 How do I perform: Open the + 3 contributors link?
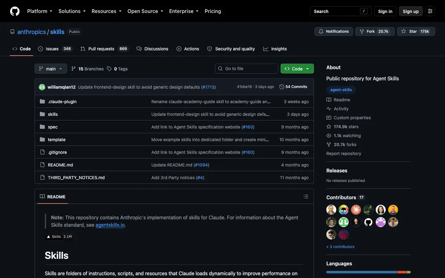[340, 246]
